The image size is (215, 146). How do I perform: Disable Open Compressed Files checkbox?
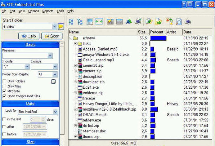[x=4, y=96]
